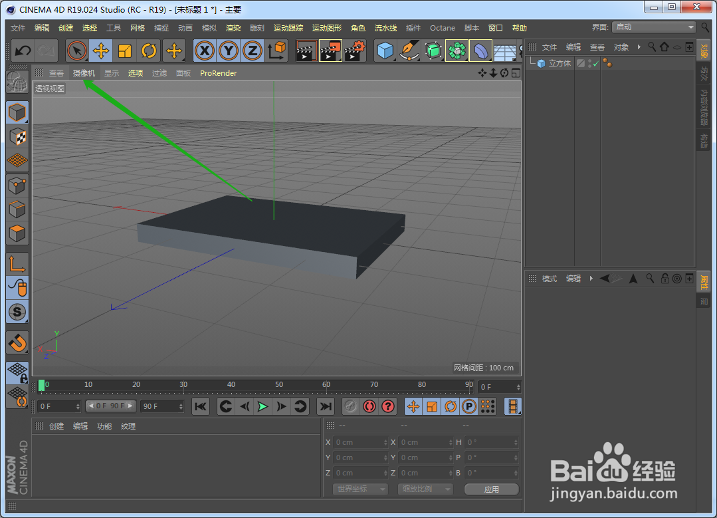Switch to Model mode
This screenshot has height=518, width=717.
(17, 112)
